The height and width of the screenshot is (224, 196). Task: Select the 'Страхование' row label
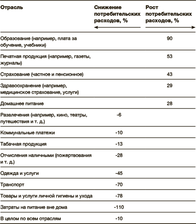pos(42,74)
